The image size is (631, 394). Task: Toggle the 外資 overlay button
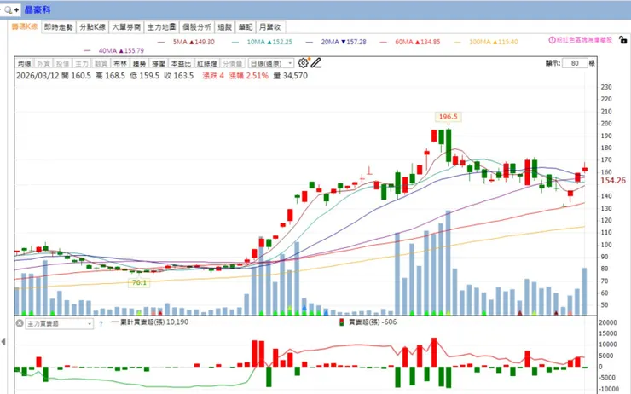coord(43,64)
